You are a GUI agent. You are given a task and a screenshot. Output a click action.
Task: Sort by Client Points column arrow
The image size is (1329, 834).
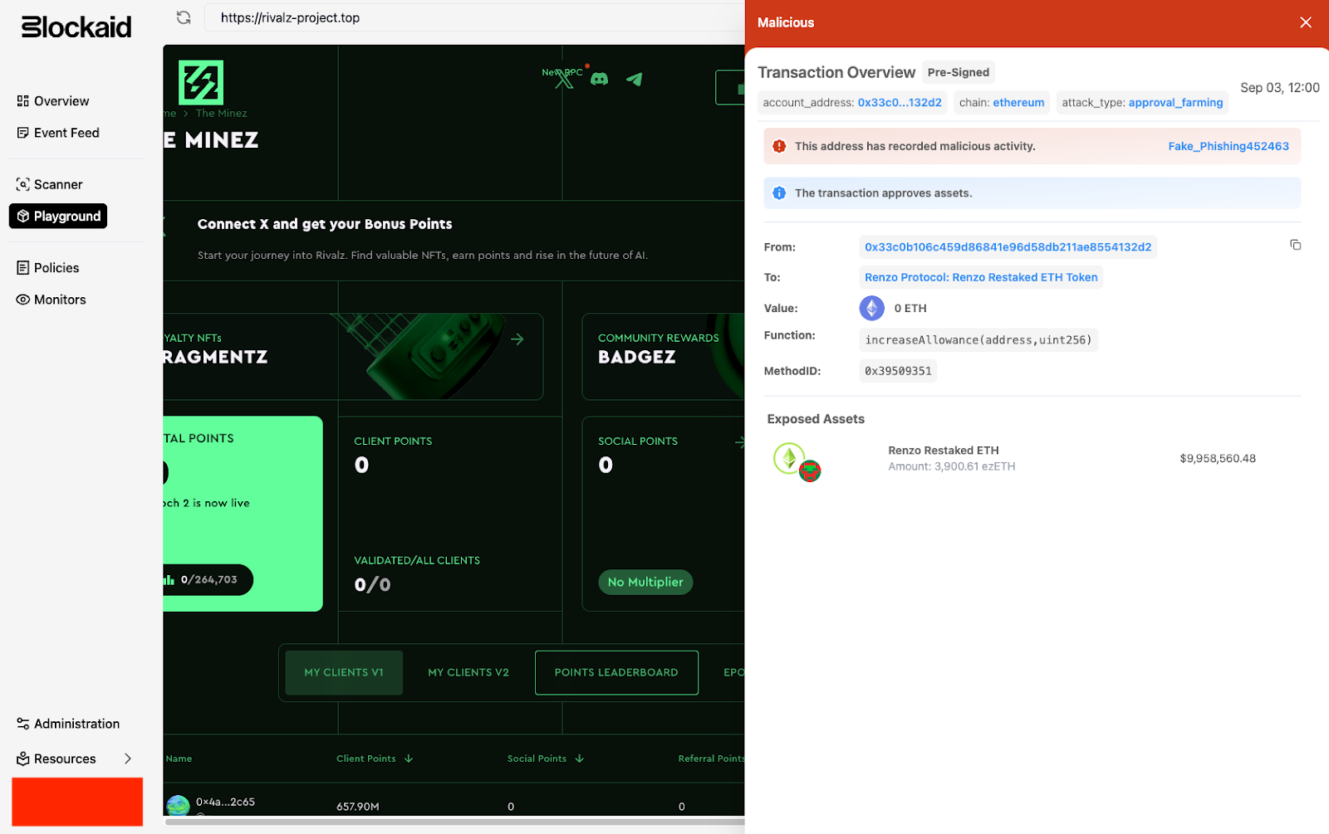coord(409,758)
